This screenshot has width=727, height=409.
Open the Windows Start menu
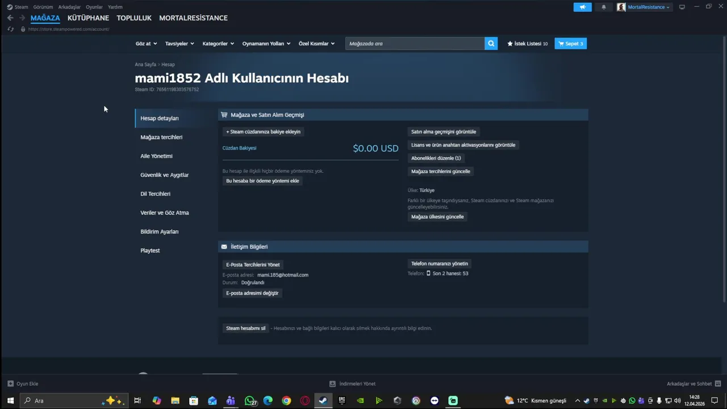click(x=10, y=400)
